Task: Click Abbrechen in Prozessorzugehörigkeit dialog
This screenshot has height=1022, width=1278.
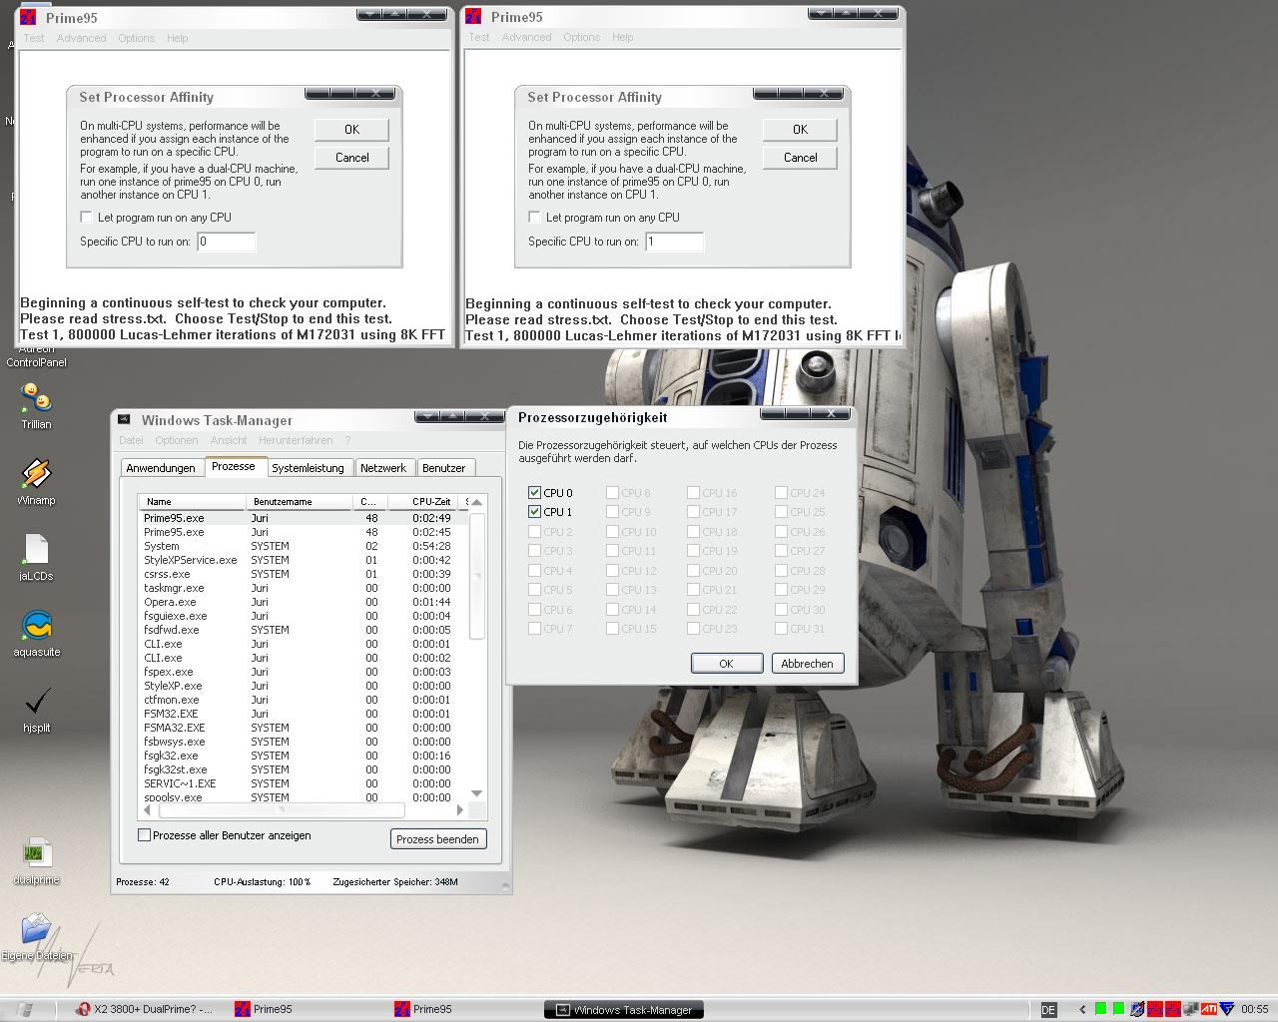Action: tap(808, 663)
